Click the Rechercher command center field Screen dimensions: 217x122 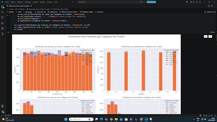coord(108,2)
